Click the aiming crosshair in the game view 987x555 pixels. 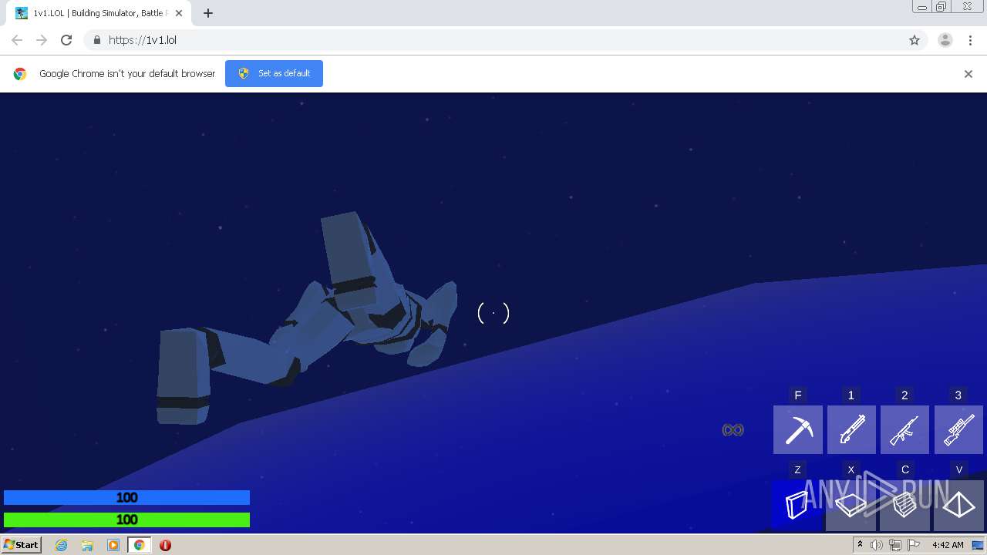click(493, 313)
